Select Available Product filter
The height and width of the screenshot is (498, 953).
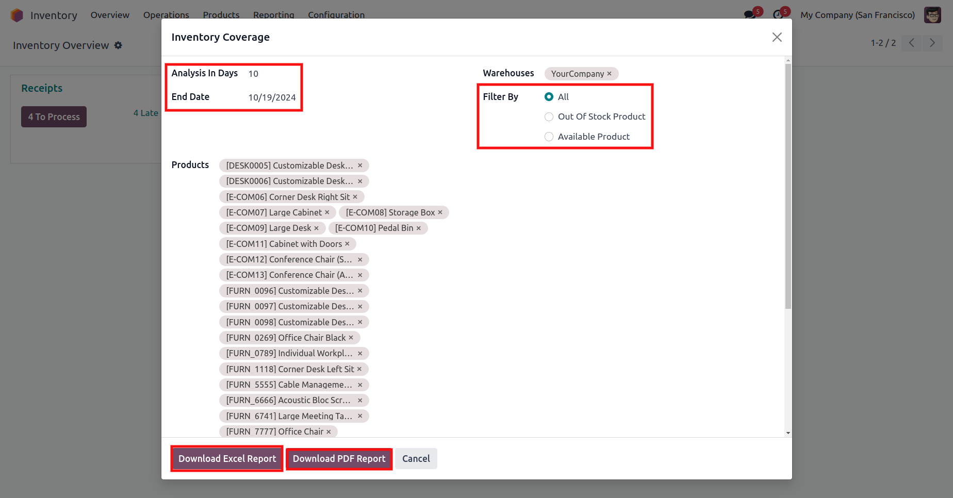coord(549,137)
